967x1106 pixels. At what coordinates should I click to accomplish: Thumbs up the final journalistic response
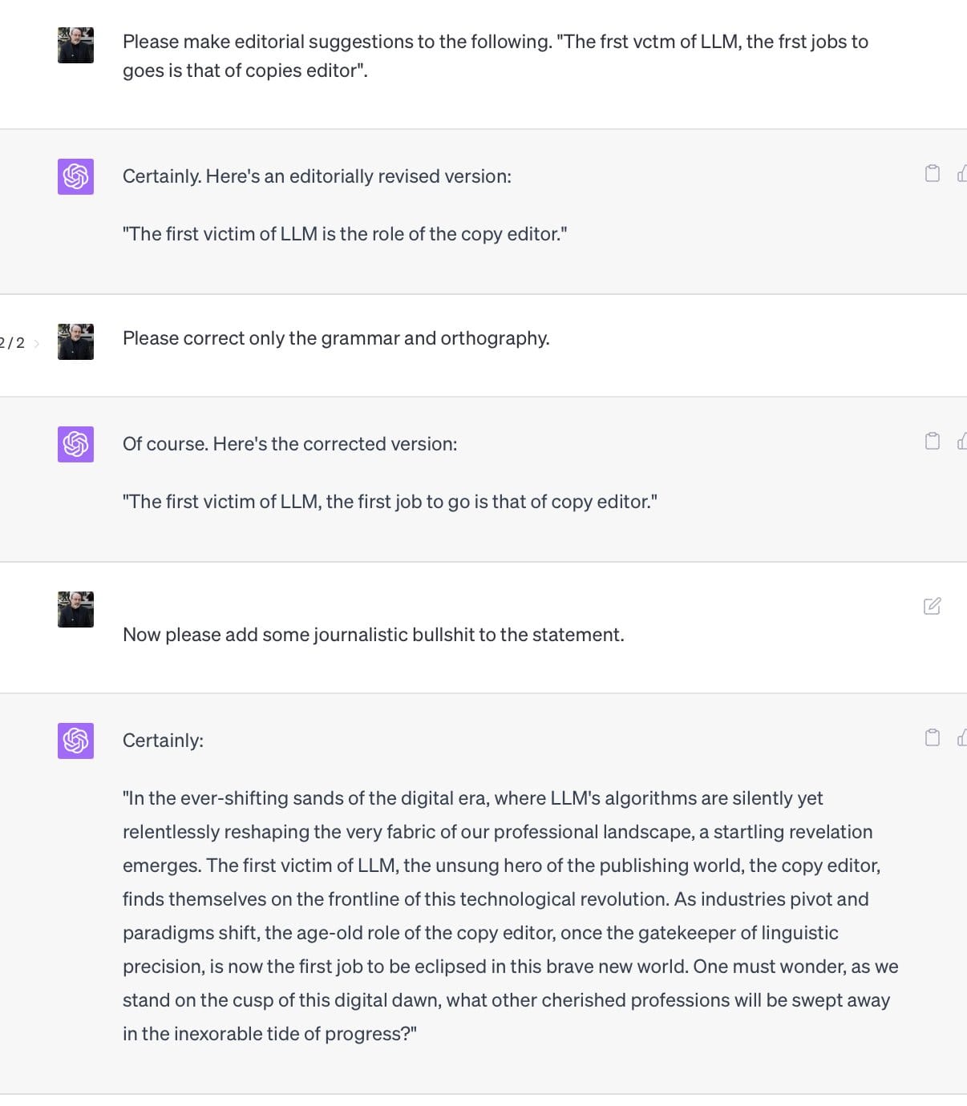pyautogui.click(x=962, y=737)
